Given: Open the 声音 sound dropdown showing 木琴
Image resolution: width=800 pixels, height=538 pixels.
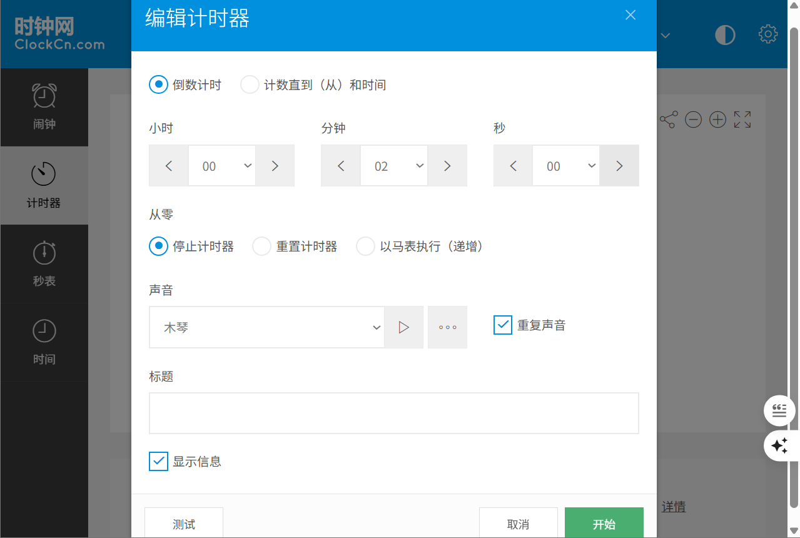Looking at the screenshot, I should (x=266, y=327).
